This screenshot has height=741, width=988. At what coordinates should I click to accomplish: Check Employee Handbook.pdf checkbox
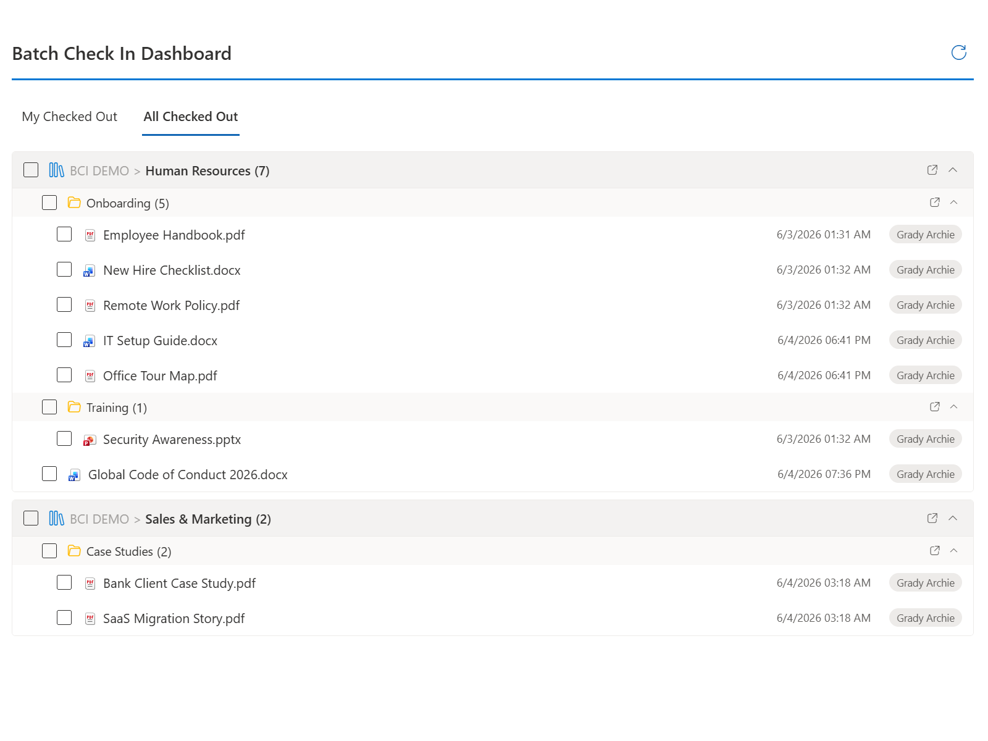click(x=64, y=234)
